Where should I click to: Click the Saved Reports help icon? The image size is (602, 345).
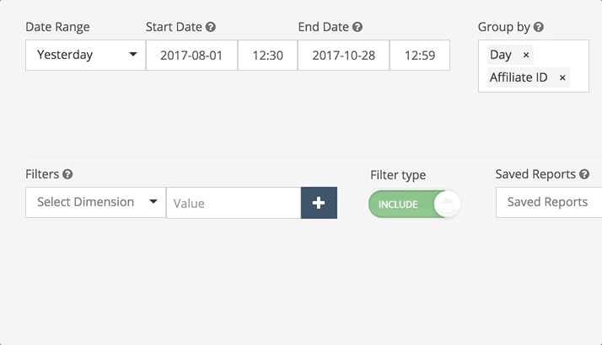tap(584, 174)
